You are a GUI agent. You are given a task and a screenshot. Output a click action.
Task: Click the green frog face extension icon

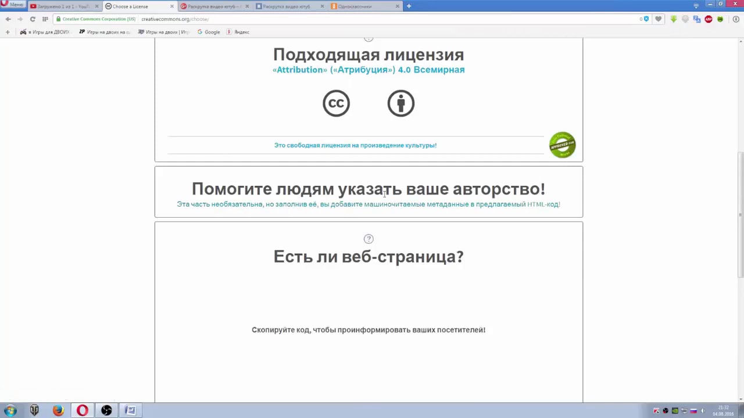click(x=720, y=19)
